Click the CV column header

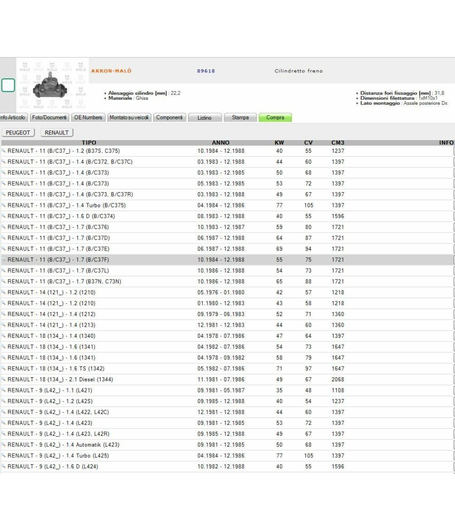point(308,143)
